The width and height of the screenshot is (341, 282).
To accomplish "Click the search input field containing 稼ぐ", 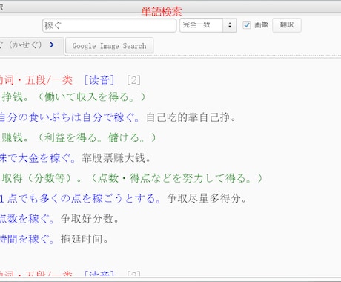I will (x=109, y=25).
